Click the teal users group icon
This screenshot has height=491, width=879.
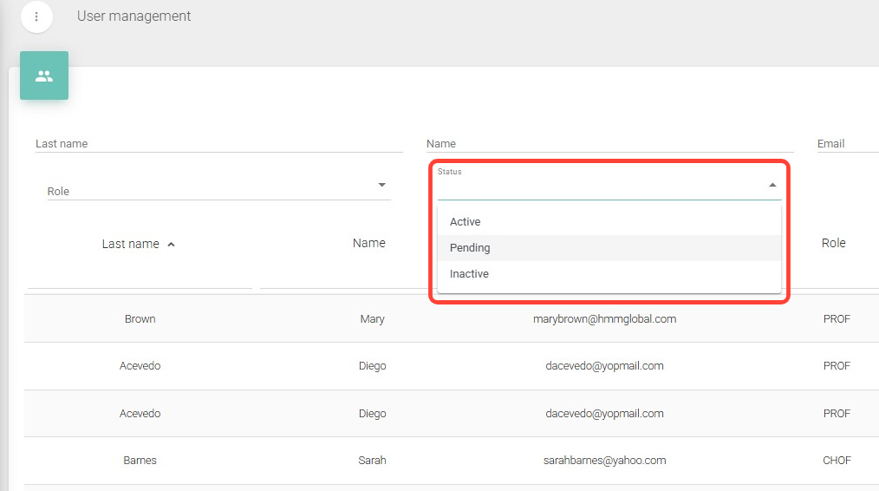44,75
